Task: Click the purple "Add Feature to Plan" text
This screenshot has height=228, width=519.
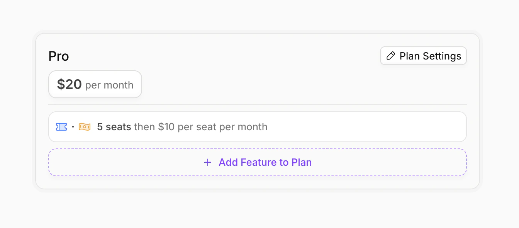Action: tap(265, 162)
